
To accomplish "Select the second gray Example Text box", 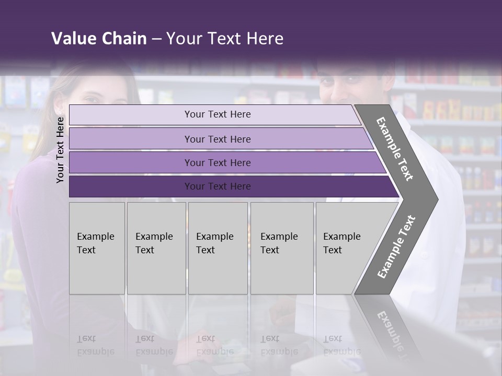I will [156, 248].
